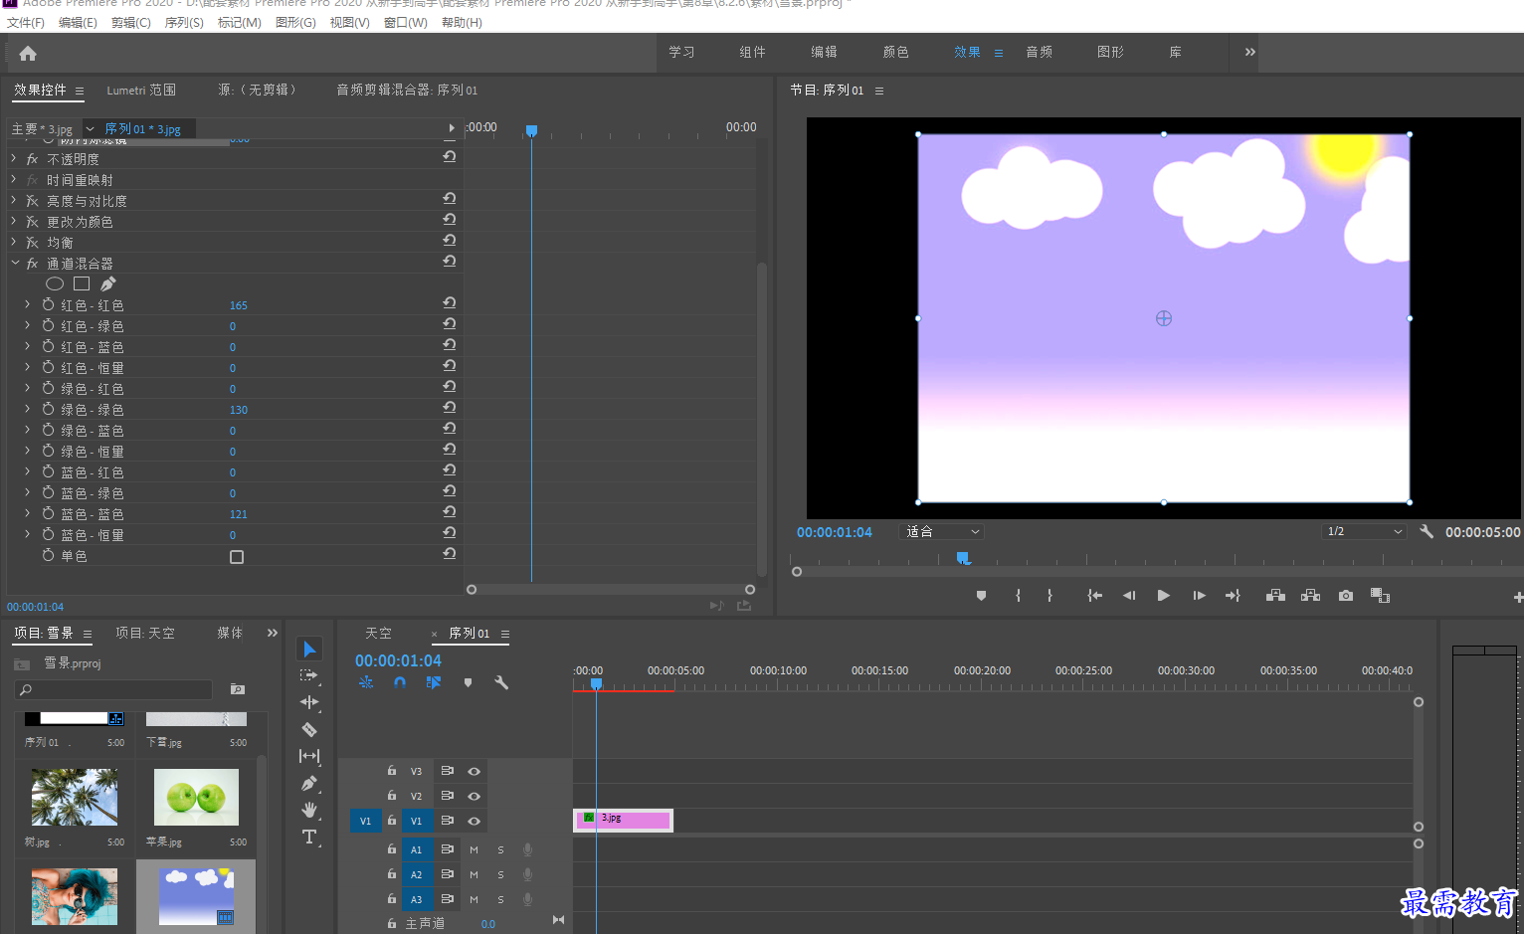Reset the 红色 - 红色 parameter
Image resolution: width=1524 pixels, height=934 pixels.
[450, 303]
